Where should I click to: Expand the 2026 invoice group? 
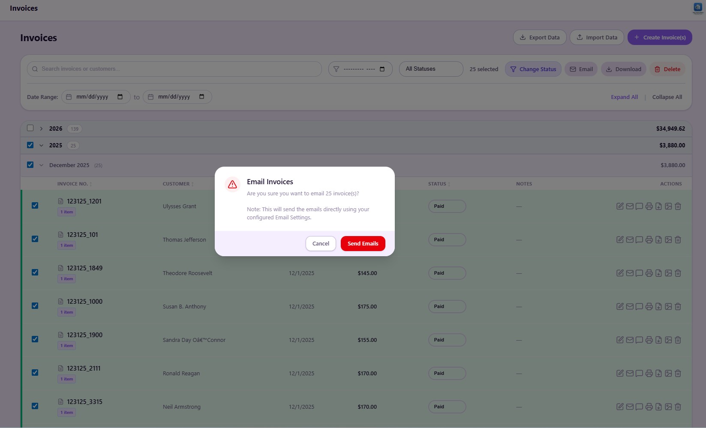tap(41, 128)
